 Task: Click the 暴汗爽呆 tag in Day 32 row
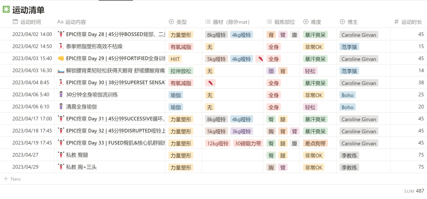point(315,131)
